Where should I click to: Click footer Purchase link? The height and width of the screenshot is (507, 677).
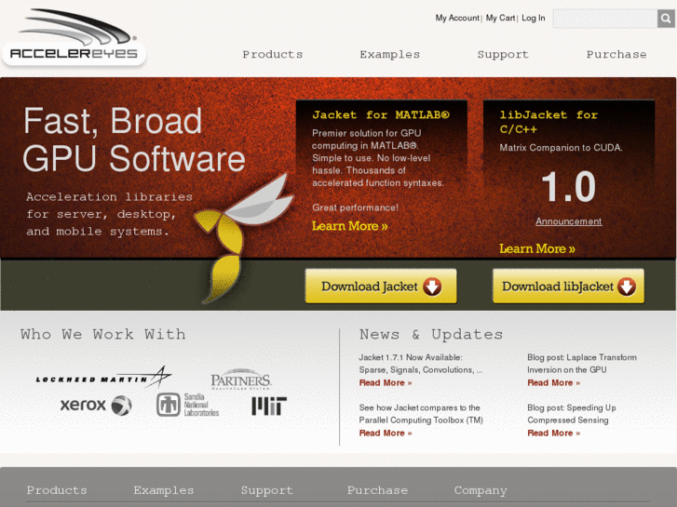point(377,490)
